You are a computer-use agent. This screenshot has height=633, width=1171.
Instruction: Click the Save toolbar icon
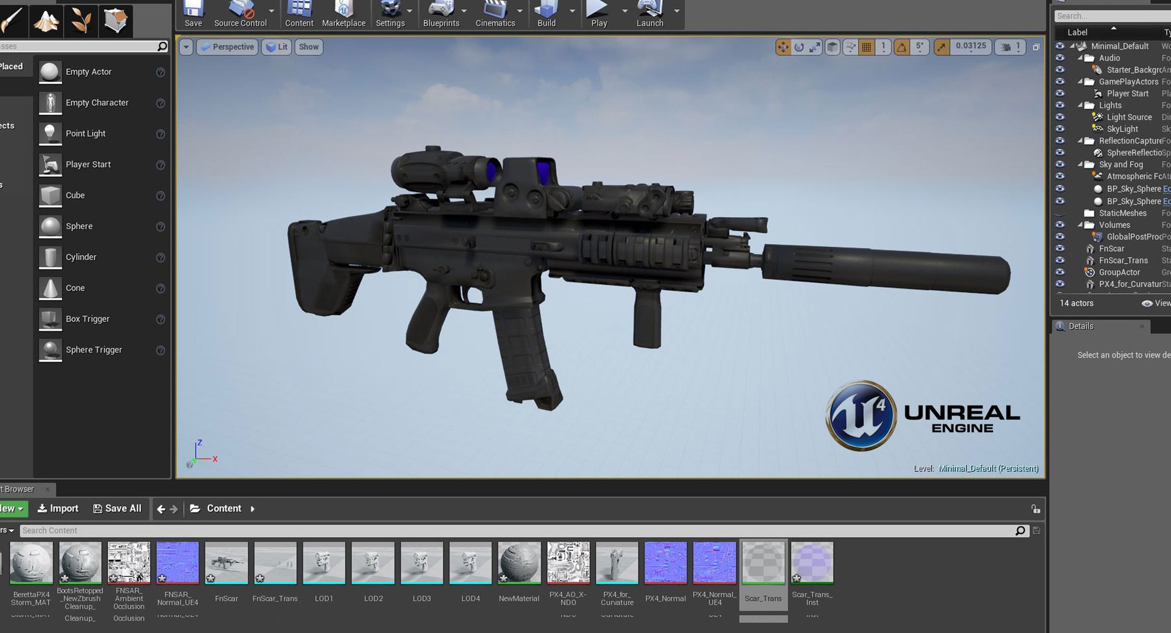pos(193,13)
